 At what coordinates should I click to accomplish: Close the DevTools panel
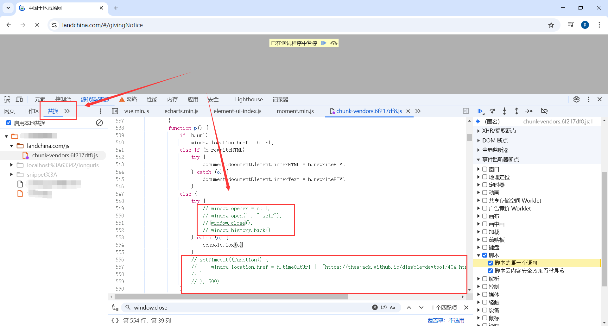[x=599, y=99]
